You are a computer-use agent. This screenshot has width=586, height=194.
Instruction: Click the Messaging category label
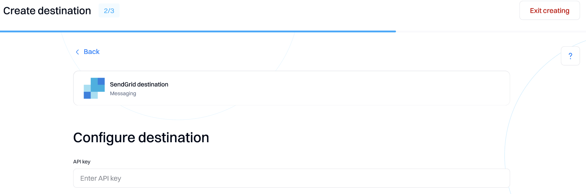(123, 94)
